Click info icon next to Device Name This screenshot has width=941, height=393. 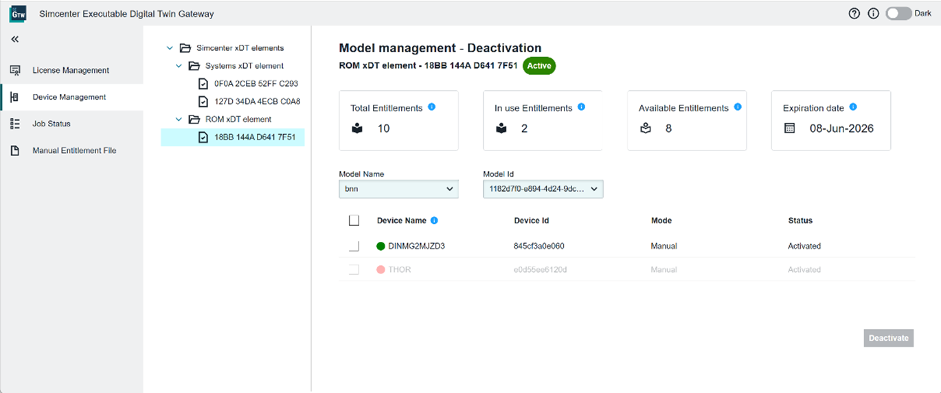coord(434,221)
